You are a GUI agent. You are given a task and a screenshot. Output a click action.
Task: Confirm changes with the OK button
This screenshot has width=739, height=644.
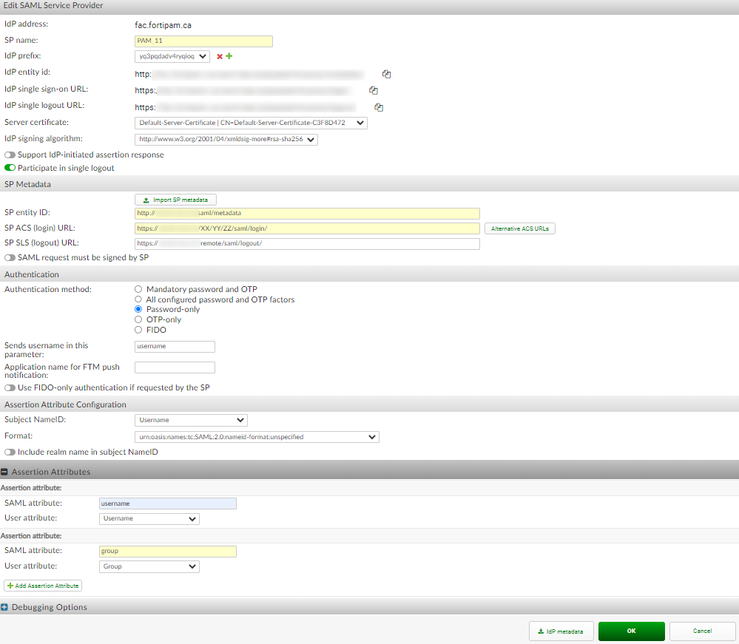631,631
